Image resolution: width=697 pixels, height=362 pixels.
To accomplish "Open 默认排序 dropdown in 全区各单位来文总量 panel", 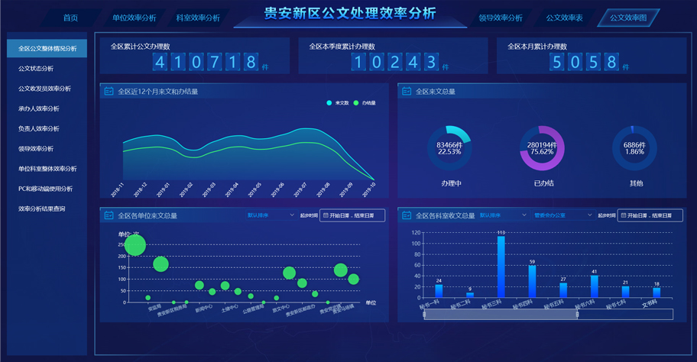I will coord(270,215).
